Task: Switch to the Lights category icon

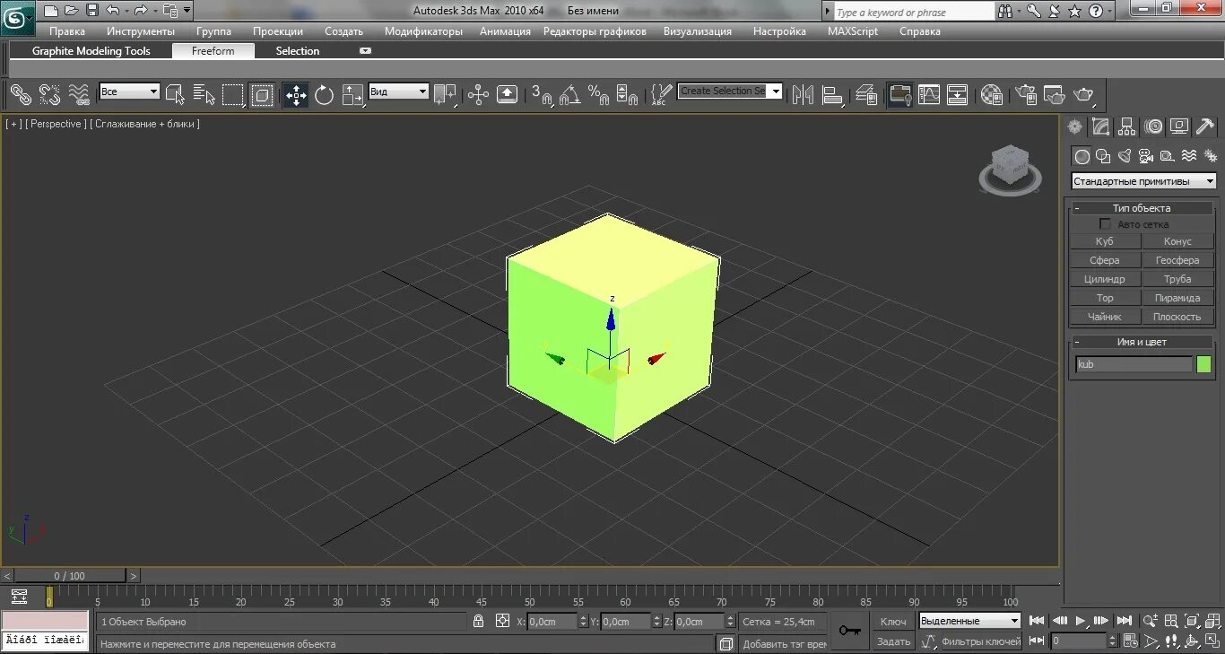Action: point(1124,156)
